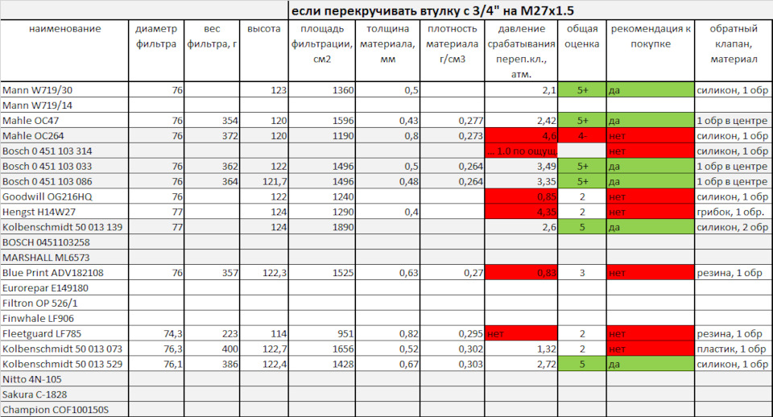Click the pressure value '3,49'
773x417 pixels.
click(x=521, y=166)
